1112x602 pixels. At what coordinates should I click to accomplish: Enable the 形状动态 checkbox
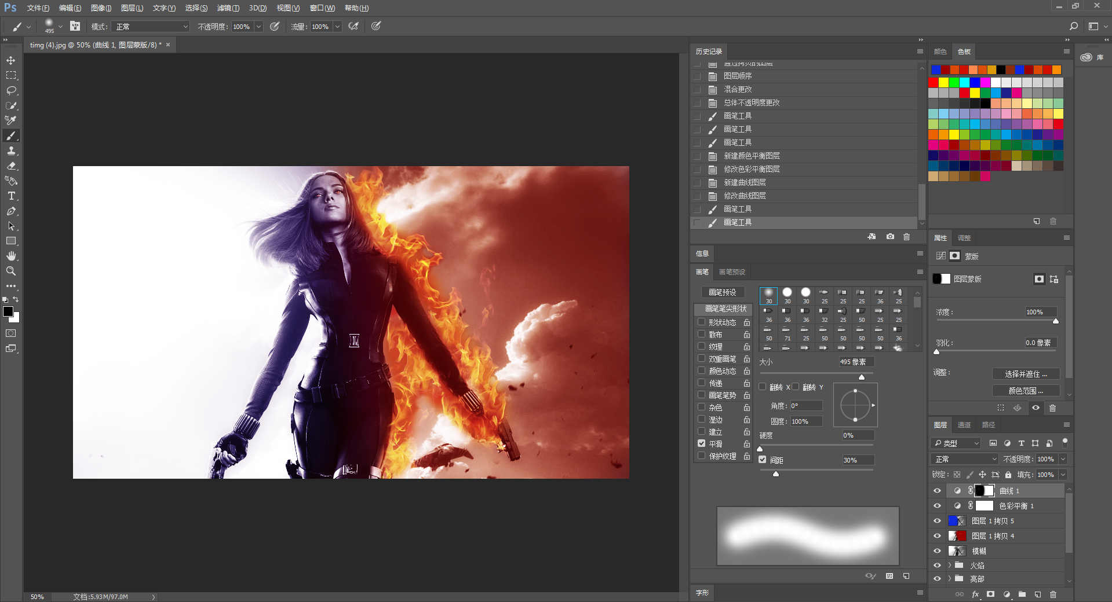click(701, 322)
